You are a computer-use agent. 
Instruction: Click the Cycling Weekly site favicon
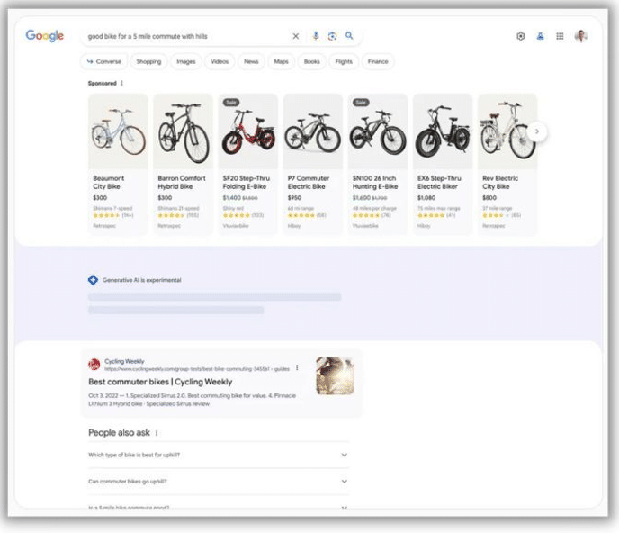[94, 365]
